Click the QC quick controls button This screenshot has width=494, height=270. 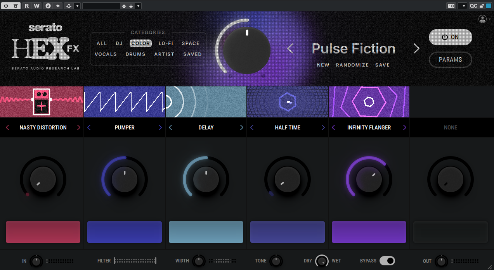click(x=473, y=6)
